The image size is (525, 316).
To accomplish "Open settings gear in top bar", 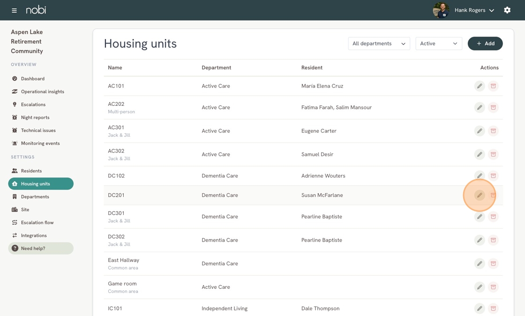I will tap(507, 10).
